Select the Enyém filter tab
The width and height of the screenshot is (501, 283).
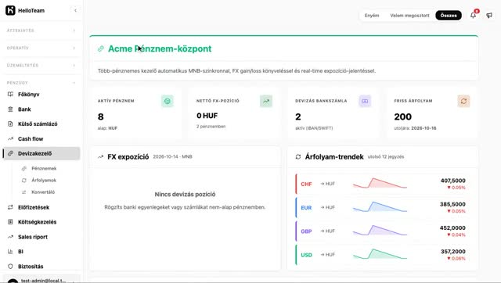pos(372,16)
